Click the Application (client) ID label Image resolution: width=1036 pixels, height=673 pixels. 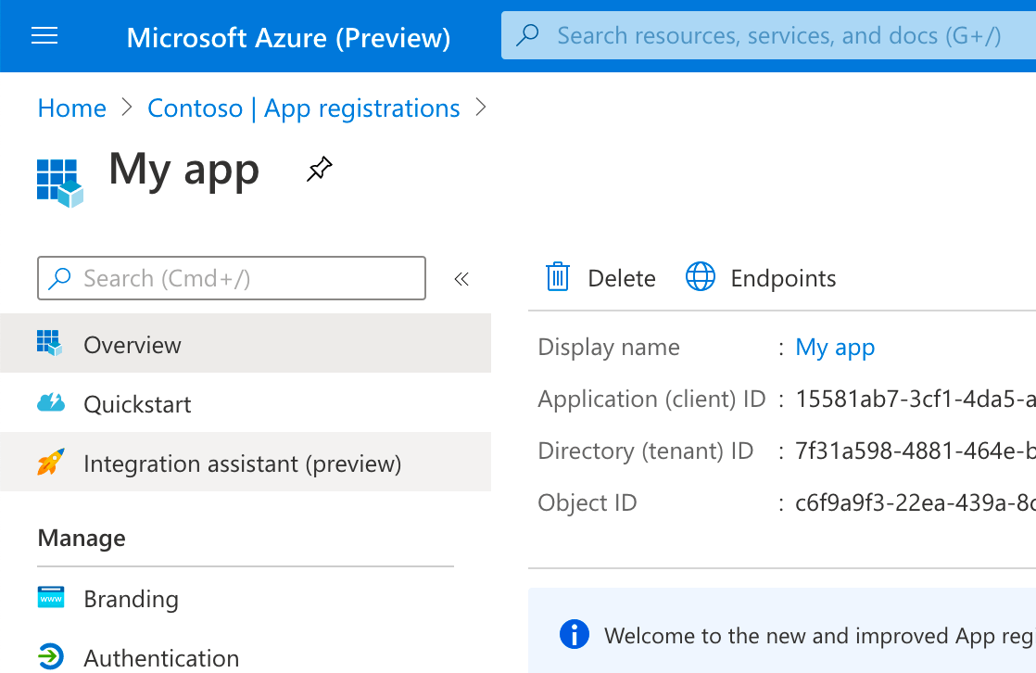(651, 400)
